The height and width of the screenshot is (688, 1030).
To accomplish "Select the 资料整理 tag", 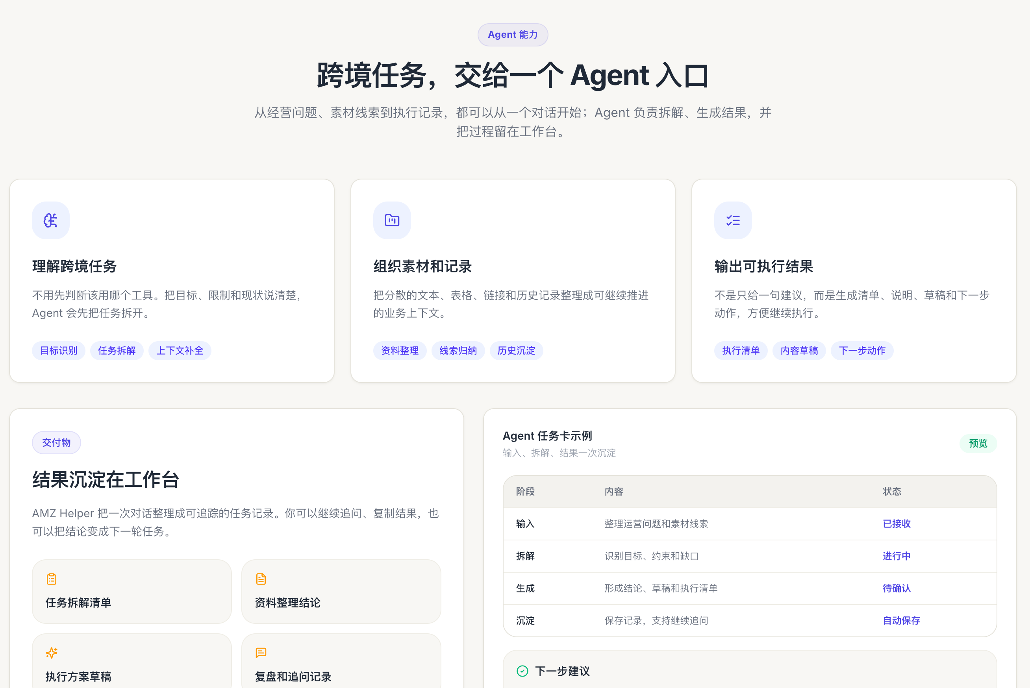I will pyautogui.click(x=400, y=351).
